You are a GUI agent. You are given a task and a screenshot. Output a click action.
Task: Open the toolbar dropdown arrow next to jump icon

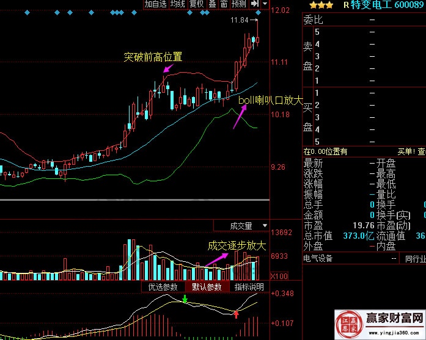[x=265, y=4]
